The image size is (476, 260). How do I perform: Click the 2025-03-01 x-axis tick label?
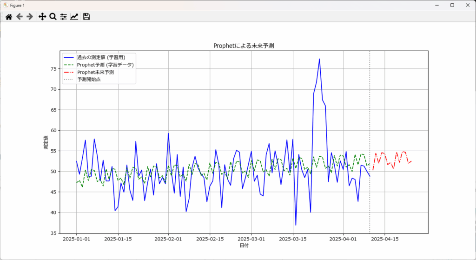[251, 239]
